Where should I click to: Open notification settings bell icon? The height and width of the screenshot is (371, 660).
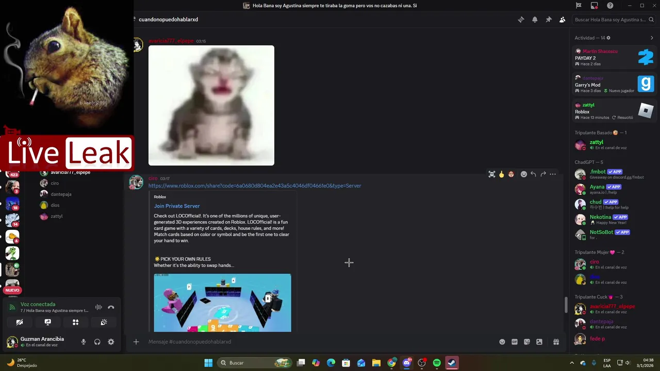point(535,20)
